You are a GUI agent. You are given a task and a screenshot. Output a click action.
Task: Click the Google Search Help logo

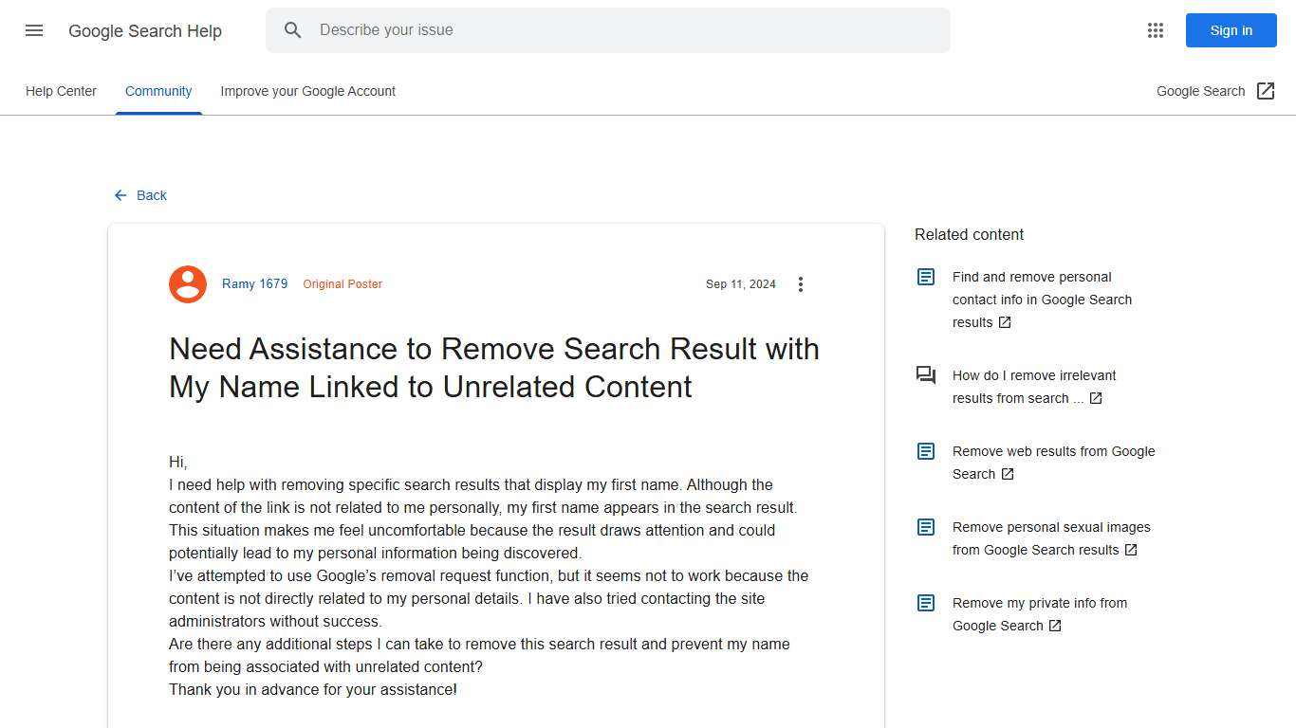pyautogui.click(x=145, y=30)
